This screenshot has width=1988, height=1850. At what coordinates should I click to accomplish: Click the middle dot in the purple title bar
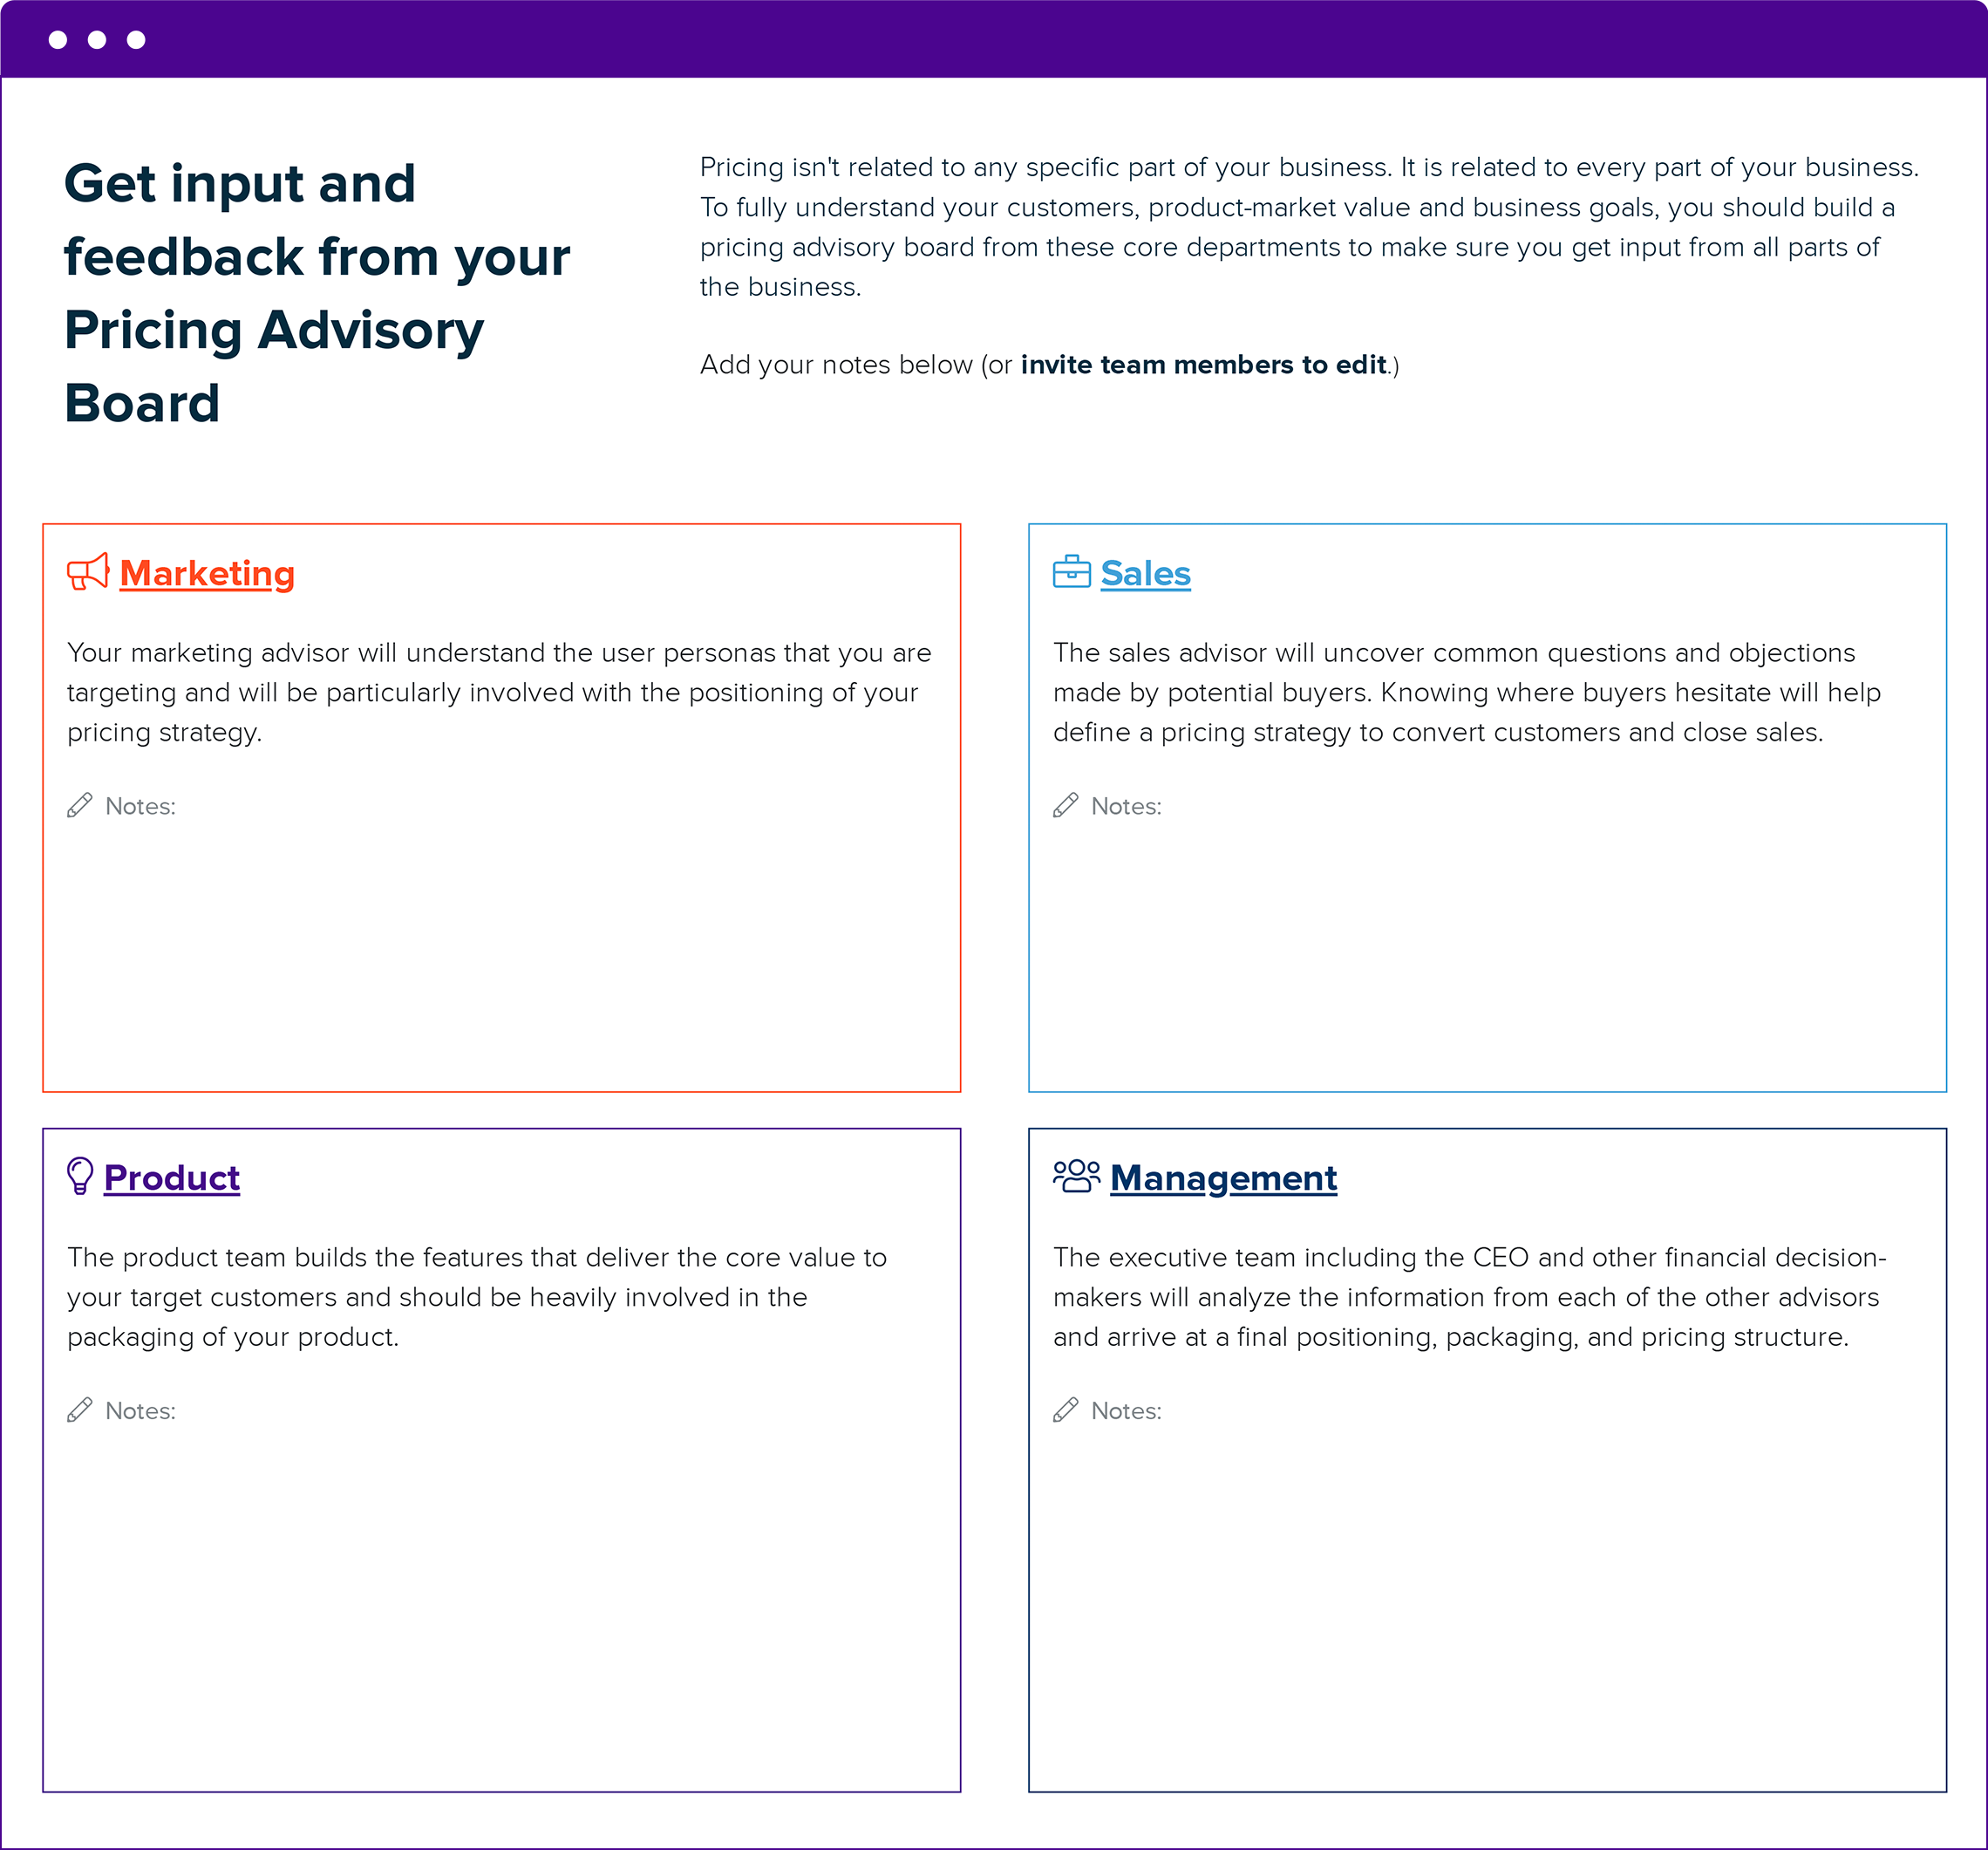pyautogui.click(x=97, y=41)
